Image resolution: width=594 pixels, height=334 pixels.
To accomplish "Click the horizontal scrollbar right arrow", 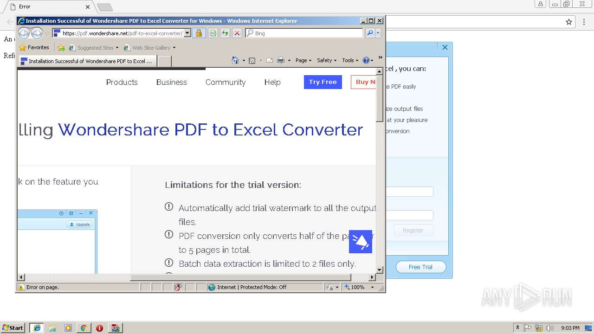I will click(372, 277).
